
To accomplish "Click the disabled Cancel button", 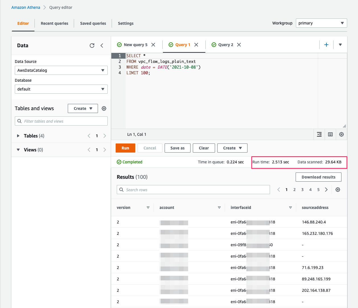I will 150,148.
